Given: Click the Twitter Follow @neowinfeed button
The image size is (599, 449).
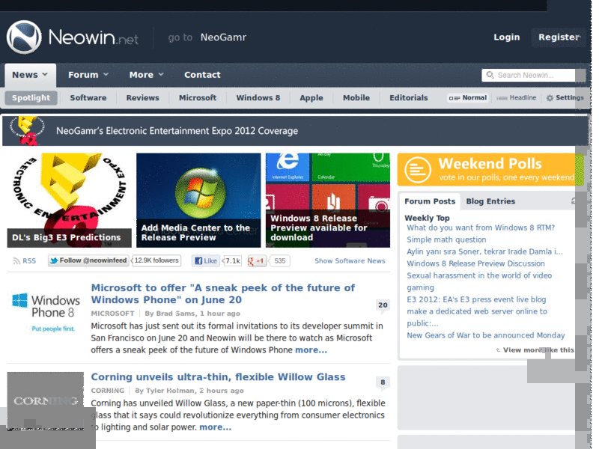Looking at the screenshot, I should 88,260.
